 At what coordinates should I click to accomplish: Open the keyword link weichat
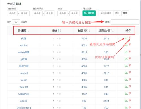[24, 73]
